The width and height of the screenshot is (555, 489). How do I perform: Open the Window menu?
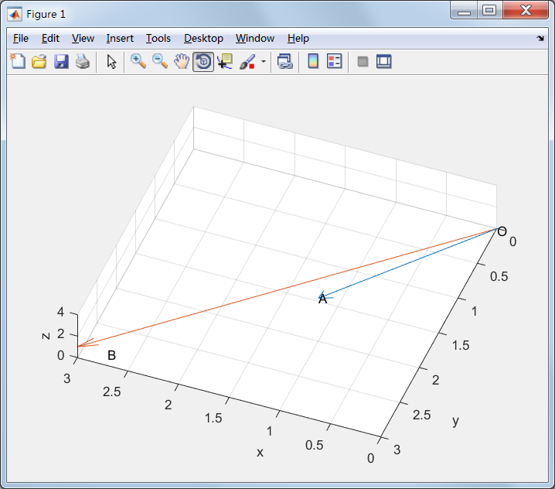[x=255, y=38]
